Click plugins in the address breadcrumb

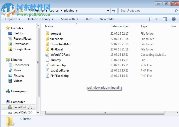pyautogui.click(x=69, y=11)
